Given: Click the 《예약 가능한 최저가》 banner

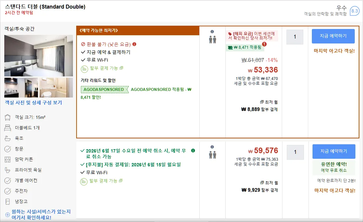Looking at the screenshot, I should pyautogui.click(x=138, y=31).
